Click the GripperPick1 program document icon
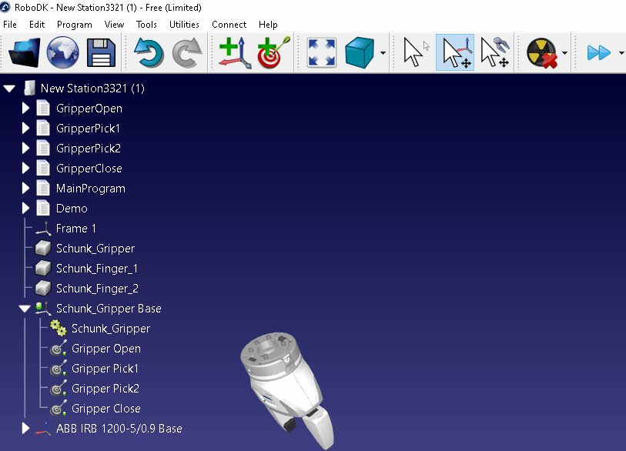 point(43,128)
